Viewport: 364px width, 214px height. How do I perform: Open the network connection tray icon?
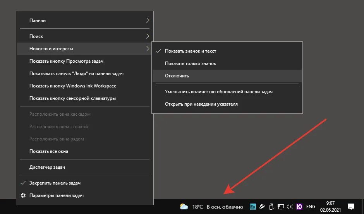click(281, 206)
